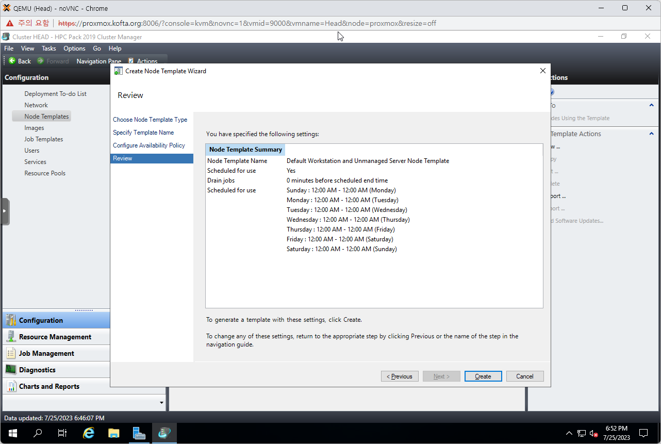661x444 pixels.
Task: Show hidden system tray icons
Action: (569, 433)
